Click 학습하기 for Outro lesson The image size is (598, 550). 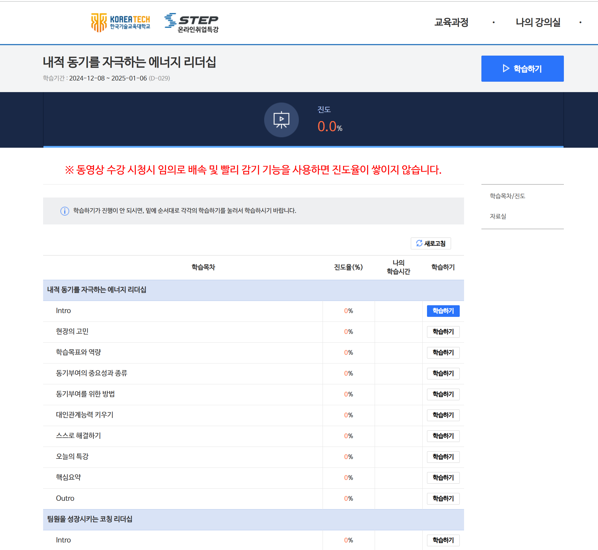point(443,498)
